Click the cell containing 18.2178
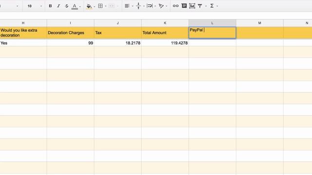 point(118,43)
